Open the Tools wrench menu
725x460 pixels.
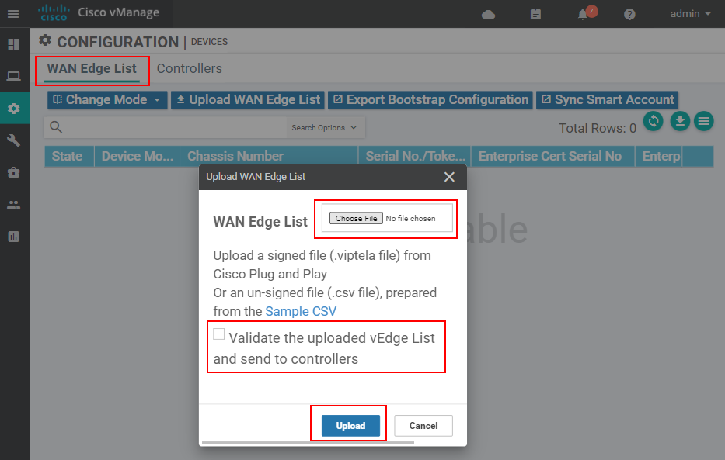click(x=13, y=140)
